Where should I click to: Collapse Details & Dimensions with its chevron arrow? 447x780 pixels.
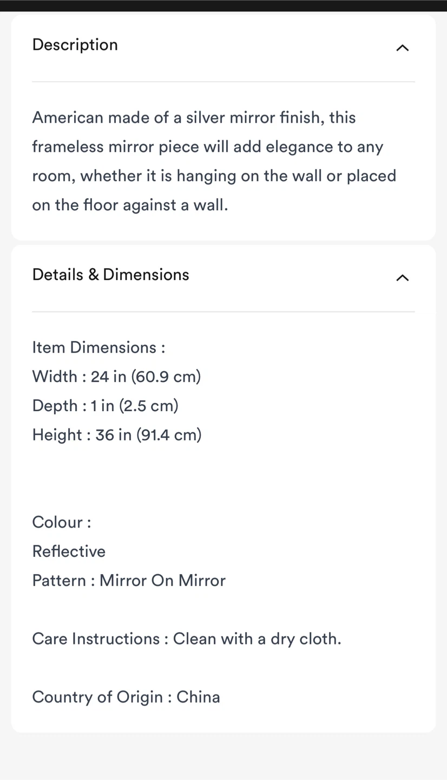tap(402, 278)
